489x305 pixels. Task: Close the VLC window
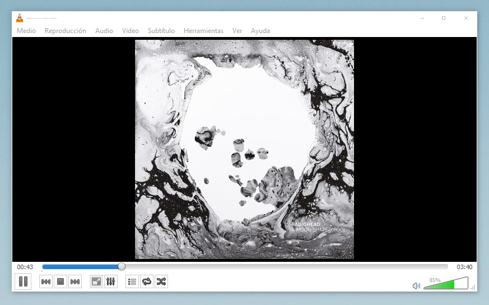coord(466,18)
